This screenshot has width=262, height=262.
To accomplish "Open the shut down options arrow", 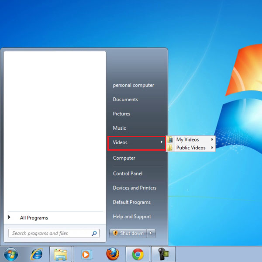I will (151, 233).
